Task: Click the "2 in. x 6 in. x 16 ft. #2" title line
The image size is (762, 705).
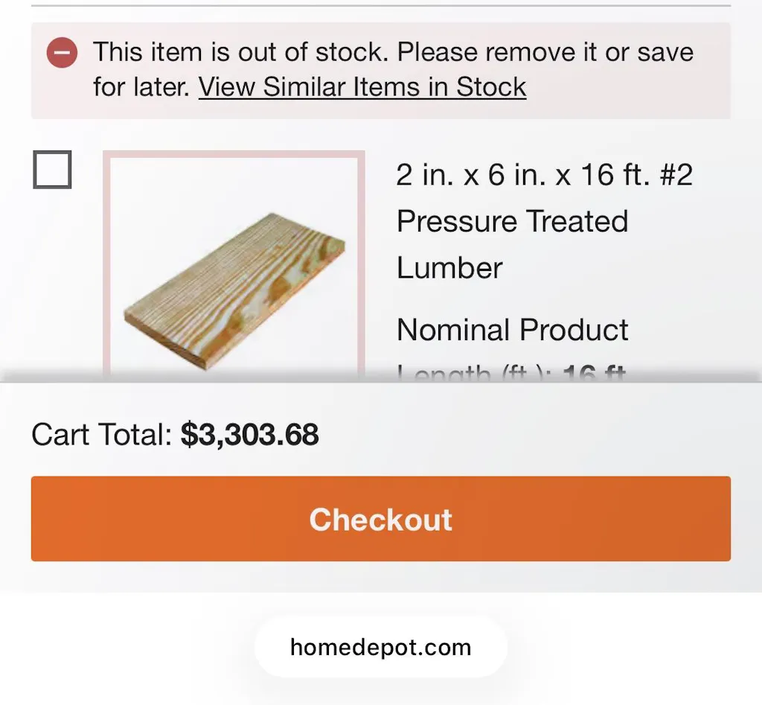Action: point(544,175)
